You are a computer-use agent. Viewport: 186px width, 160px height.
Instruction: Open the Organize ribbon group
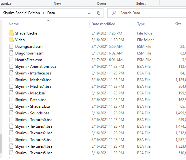(x=6, y=3)
